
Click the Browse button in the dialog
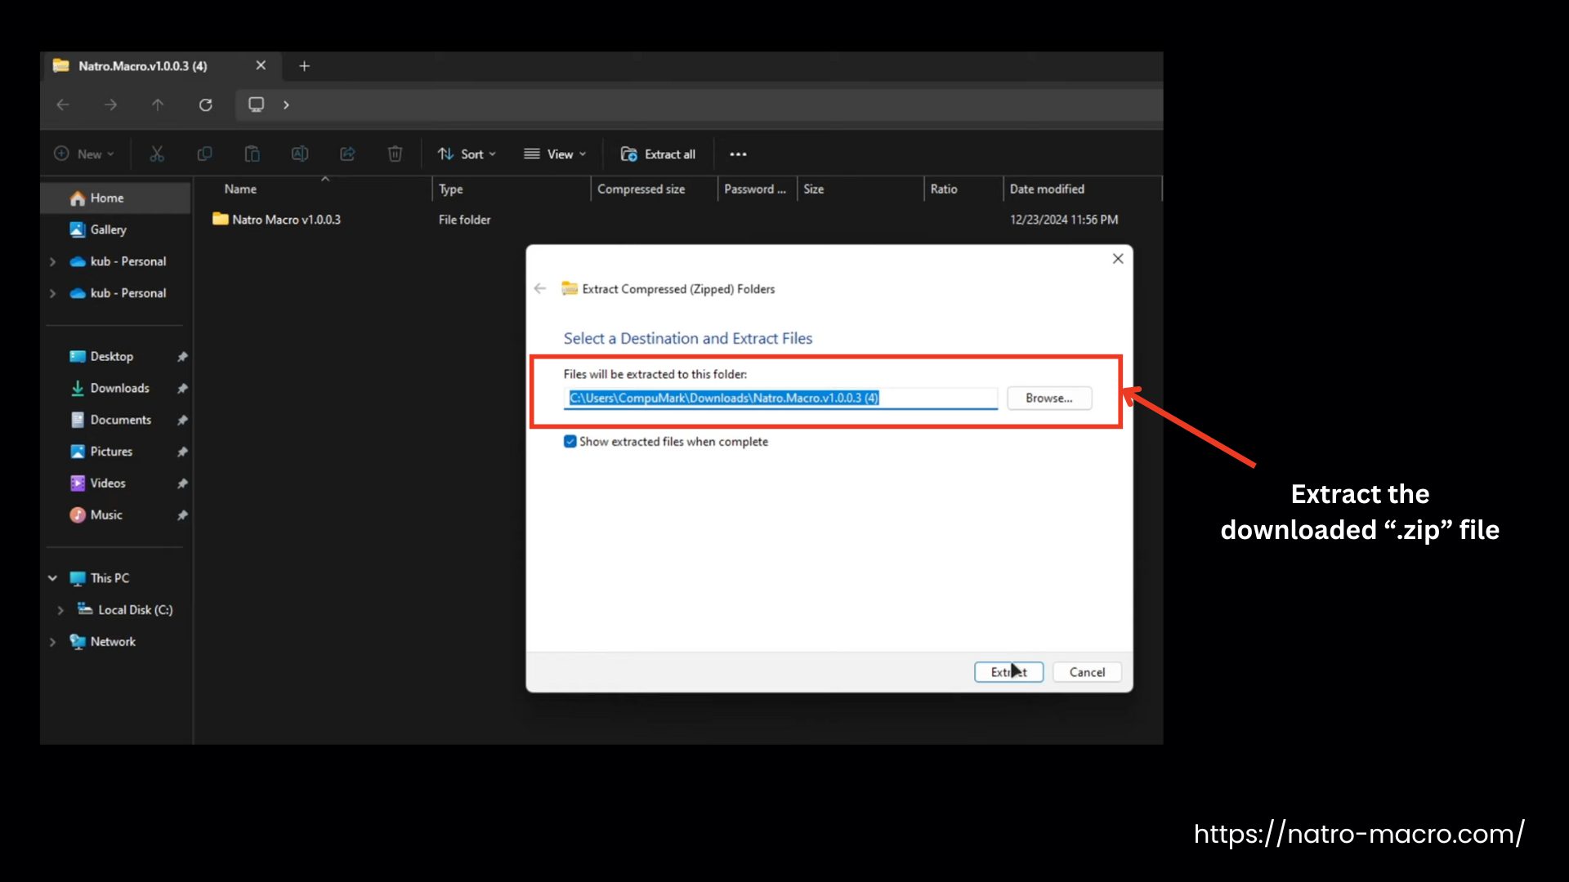[x=1048, y=398]
